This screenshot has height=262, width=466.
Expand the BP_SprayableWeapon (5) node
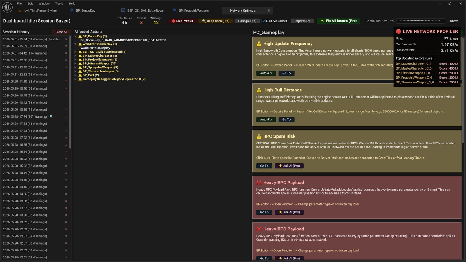point(75,67)
